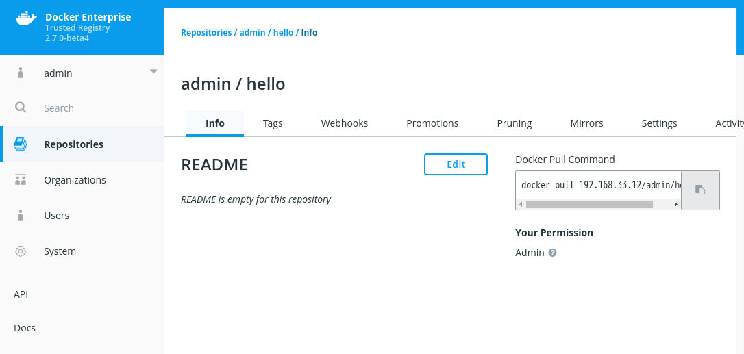The width and height of the screenshot is (744, 354).
Task: Switch to the Tags tab
Action: coord(273,123)
